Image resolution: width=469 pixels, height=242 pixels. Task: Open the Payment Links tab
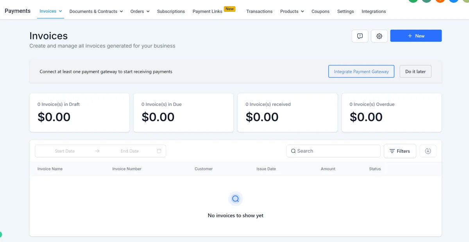pyautogui.click(x=208, y=12)
